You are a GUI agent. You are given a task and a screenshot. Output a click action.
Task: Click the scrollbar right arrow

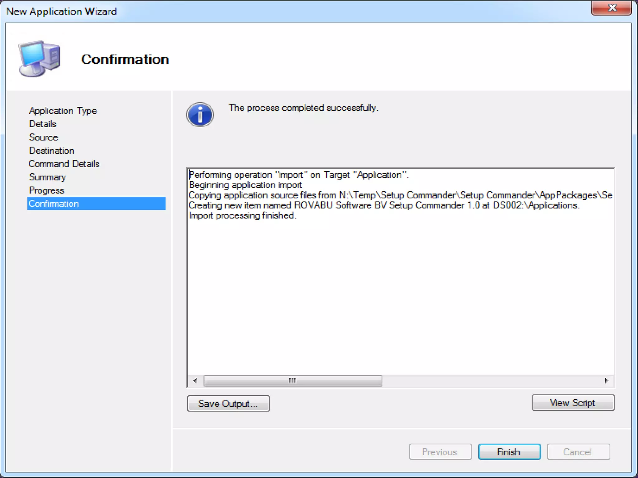coord(606,381)
